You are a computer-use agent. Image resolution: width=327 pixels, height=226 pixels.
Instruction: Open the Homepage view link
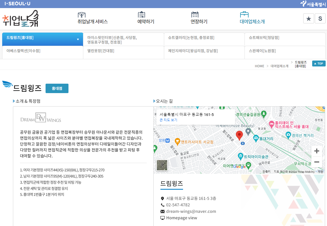(x=181, y=218)
